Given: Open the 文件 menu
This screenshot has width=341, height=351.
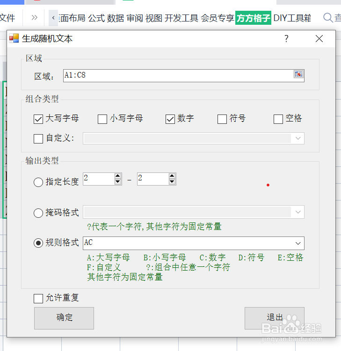Looking at the screenshot, I should (7, 18).
